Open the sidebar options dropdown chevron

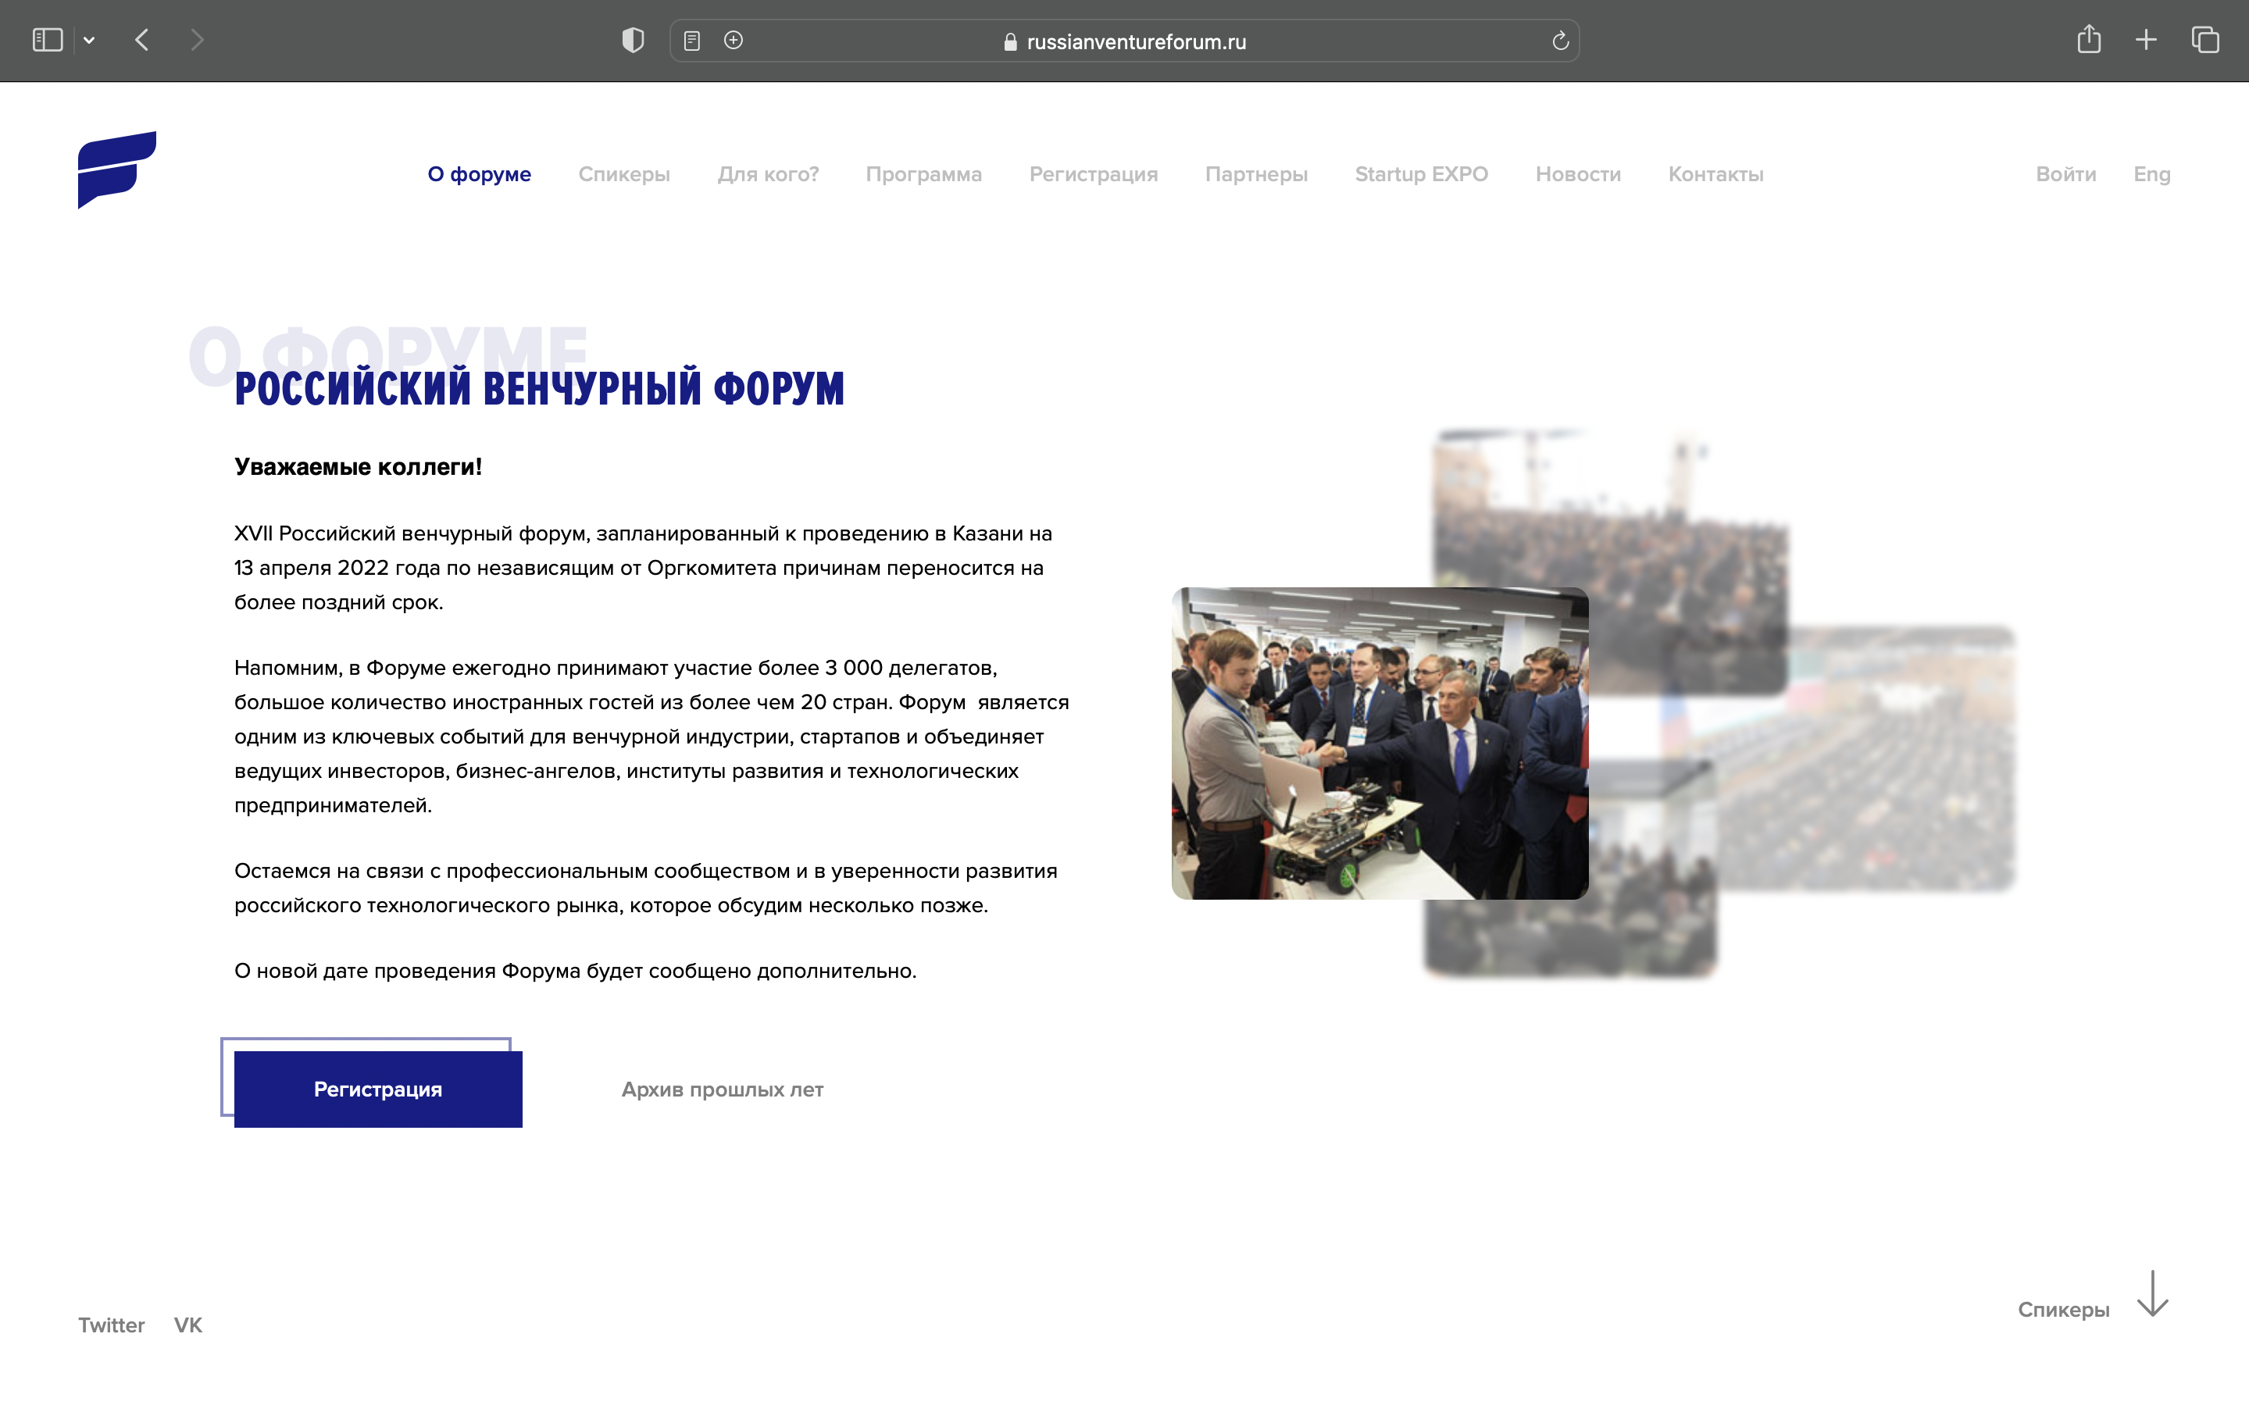pos(89,40)
